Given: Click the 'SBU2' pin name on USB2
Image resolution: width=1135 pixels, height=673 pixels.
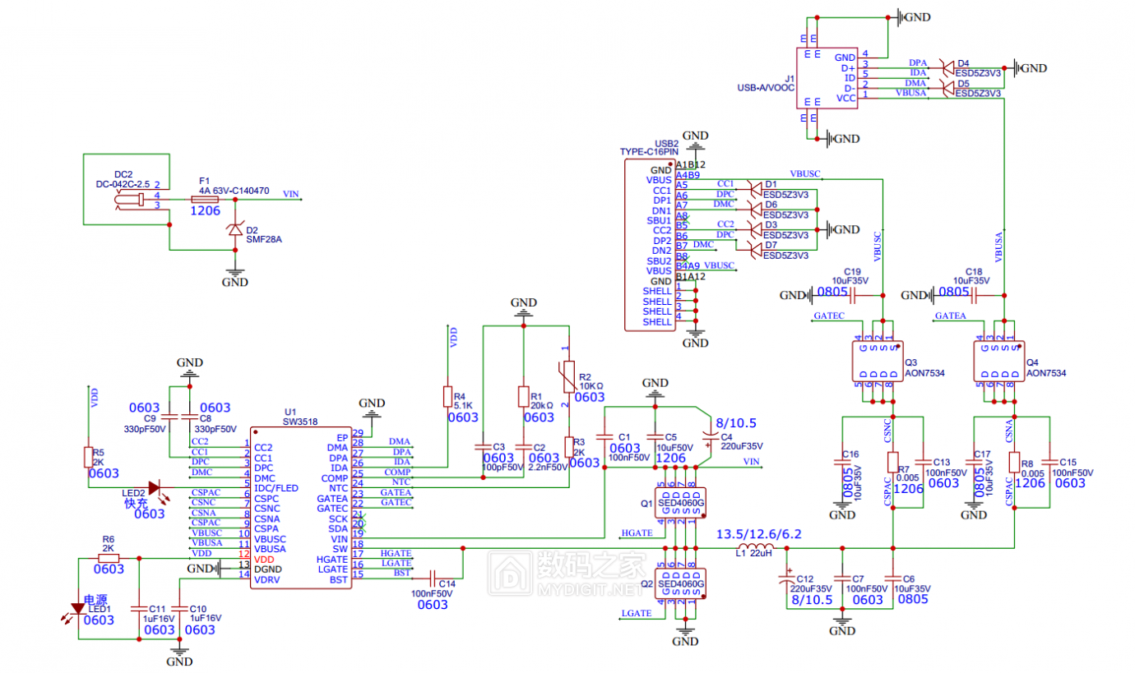Looking at the screenshot, I should click(x=659, y=260).
